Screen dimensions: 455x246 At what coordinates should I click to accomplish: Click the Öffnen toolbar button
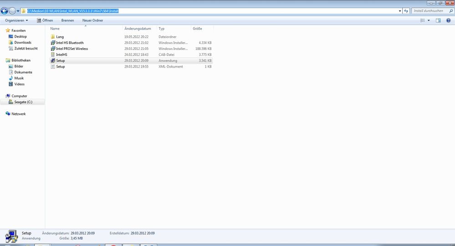pos(45,20)
